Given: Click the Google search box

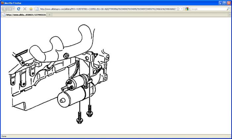Looking at the screenshot, I should point(208,9).
